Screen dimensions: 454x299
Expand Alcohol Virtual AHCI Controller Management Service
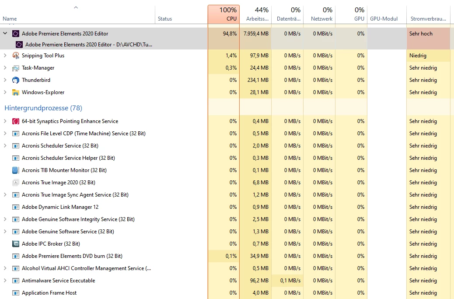(5, 268)
